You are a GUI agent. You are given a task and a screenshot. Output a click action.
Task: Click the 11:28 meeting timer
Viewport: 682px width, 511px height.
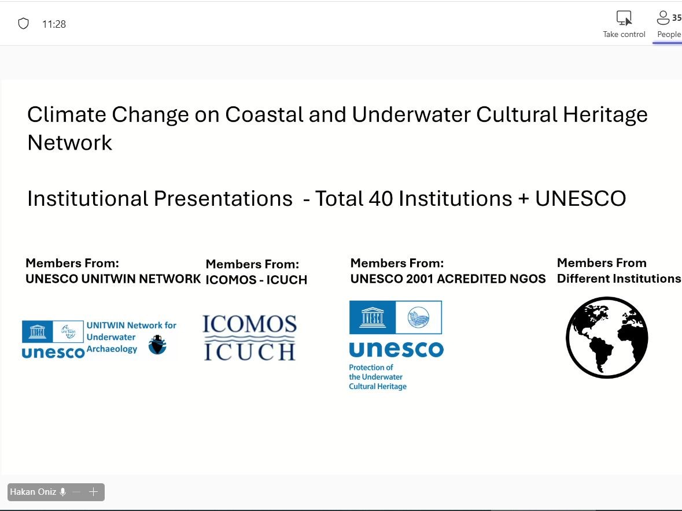click(54, 24)
